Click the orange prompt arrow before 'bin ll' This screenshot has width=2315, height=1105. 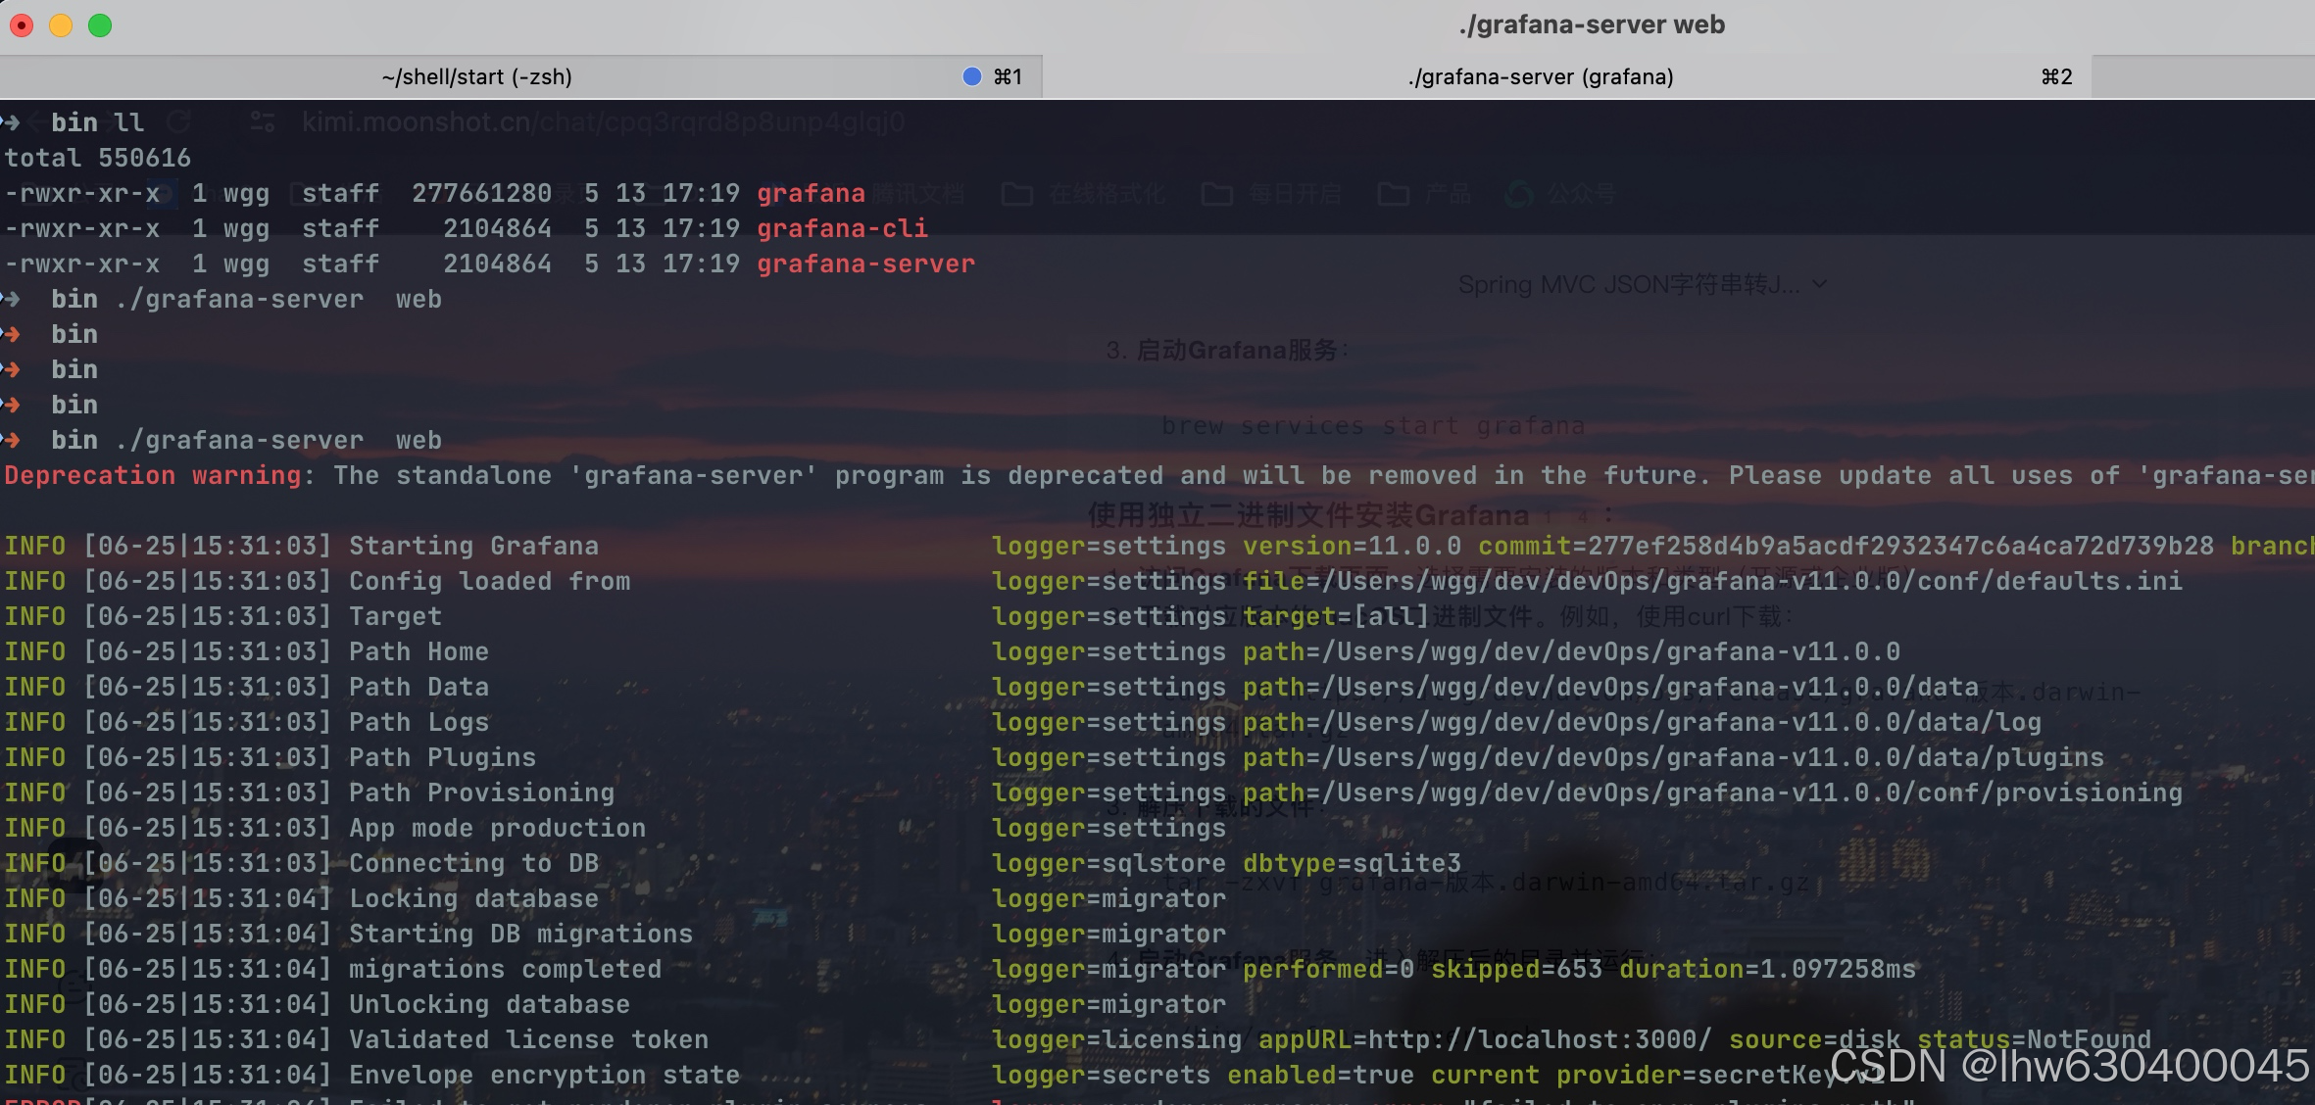pos(11,122)
